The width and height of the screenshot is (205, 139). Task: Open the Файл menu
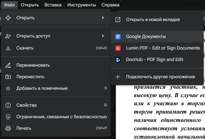tap(9, 5)
